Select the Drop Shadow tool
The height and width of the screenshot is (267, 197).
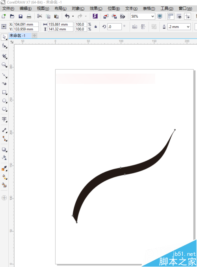point(4,150)
